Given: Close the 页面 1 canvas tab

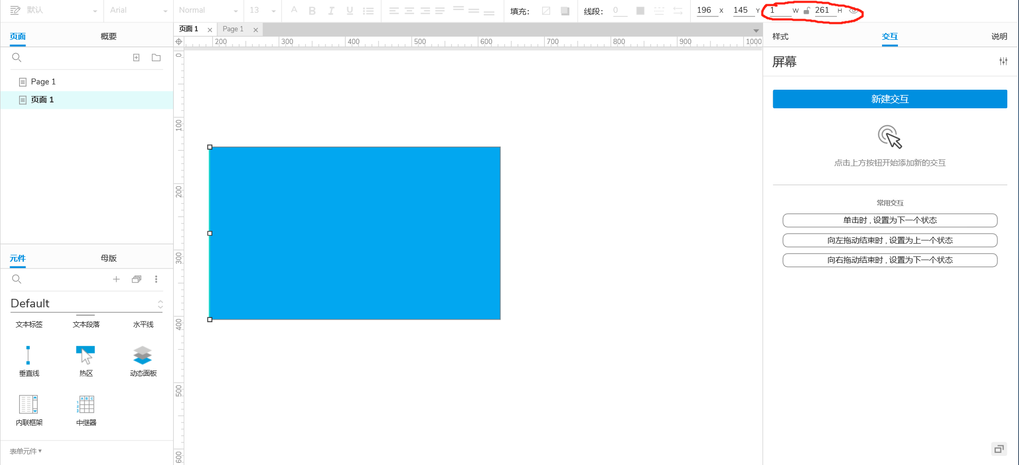Looking at the screenshot, I should (x=210, y=30).
